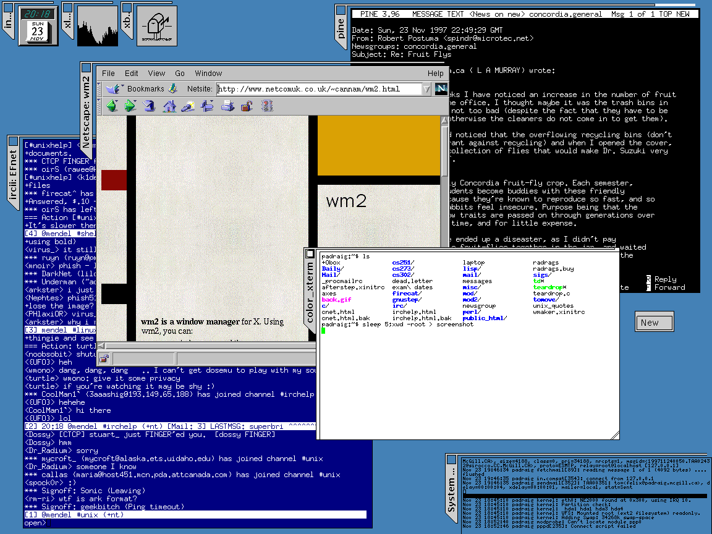Open Security padlock icon in Netscape toolbar
The width and height of the screenshot is (712, 534).
click(247, 106)
